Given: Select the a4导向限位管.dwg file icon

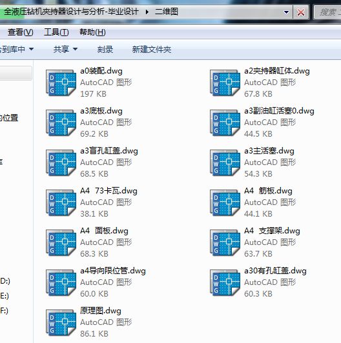Looking at the screenshot, I should pos(61,283).
